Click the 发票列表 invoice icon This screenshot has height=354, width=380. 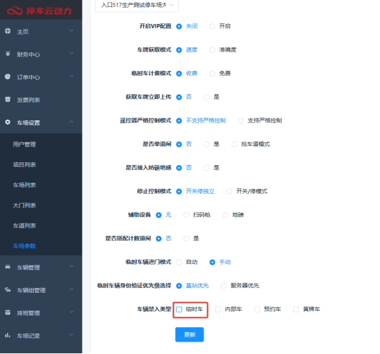[x=8, y=99]
